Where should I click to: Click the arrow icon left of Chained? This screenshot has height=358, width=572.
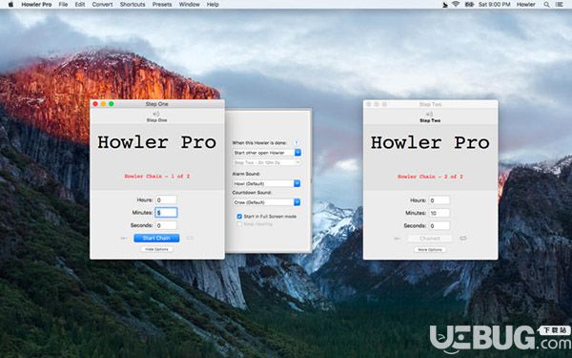398,239
